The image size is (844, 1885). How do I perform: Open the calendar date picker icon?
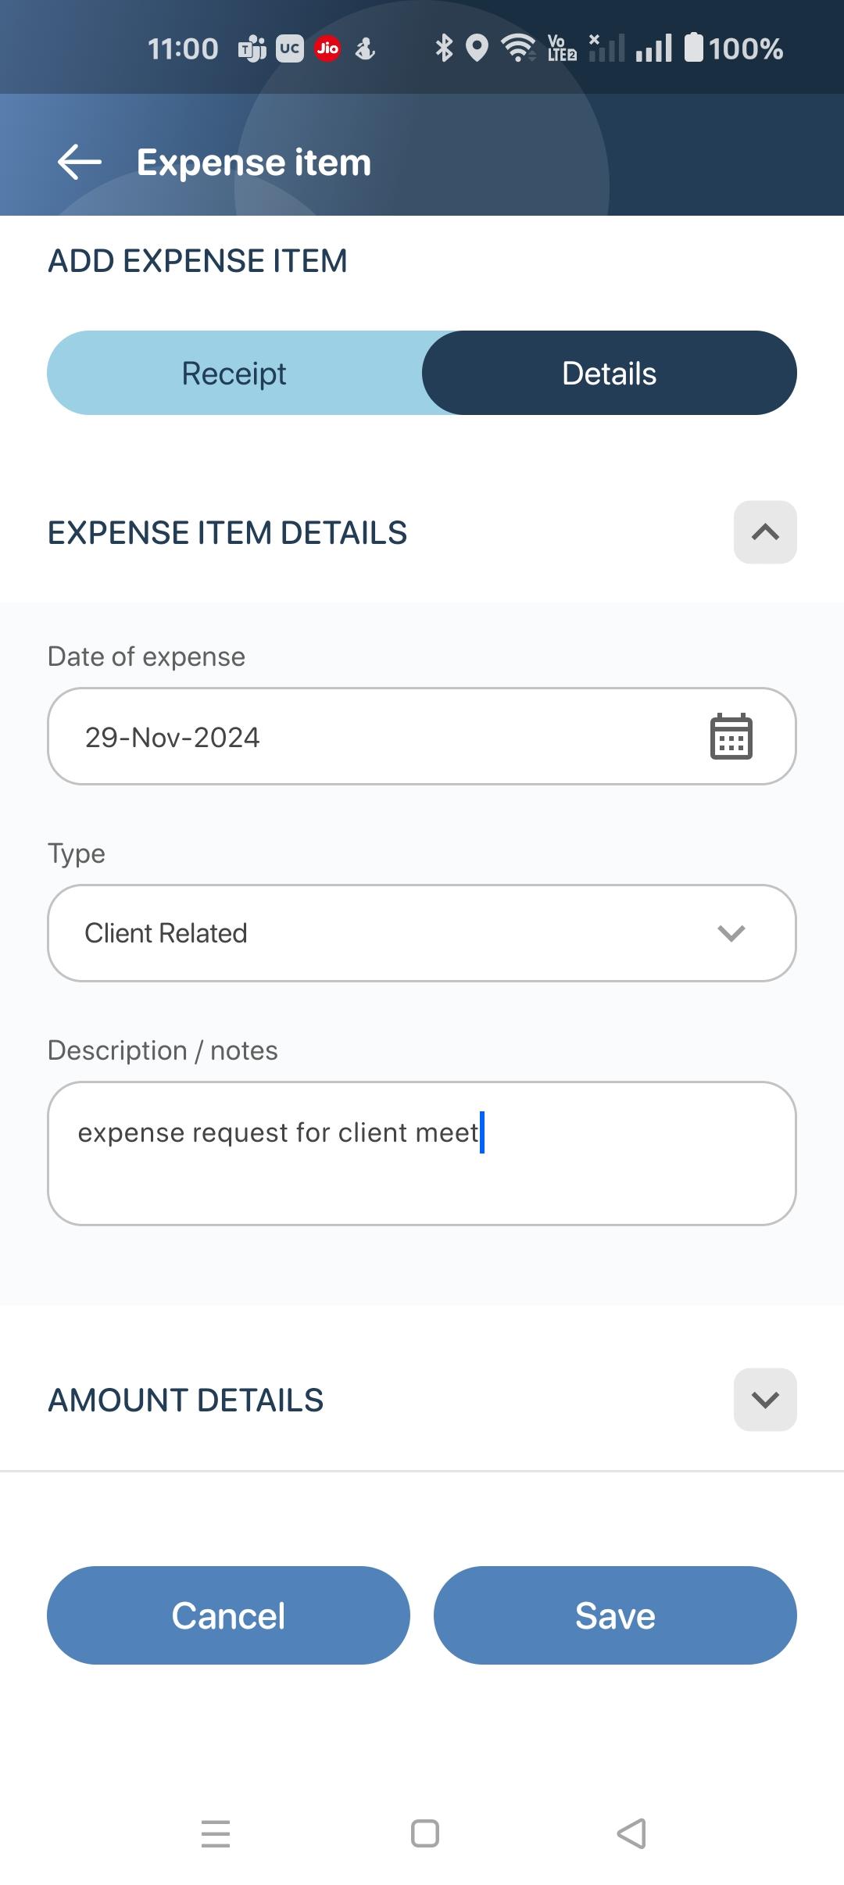(x=731, y=736)
